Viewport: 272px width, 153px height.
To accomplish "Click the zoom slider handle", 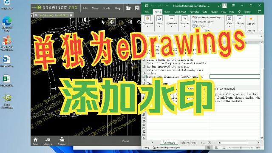I will pos(241,147).
